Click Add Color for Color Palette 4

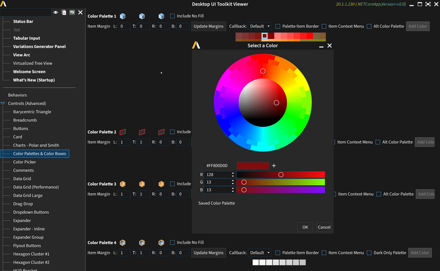(x=420, y=253)
